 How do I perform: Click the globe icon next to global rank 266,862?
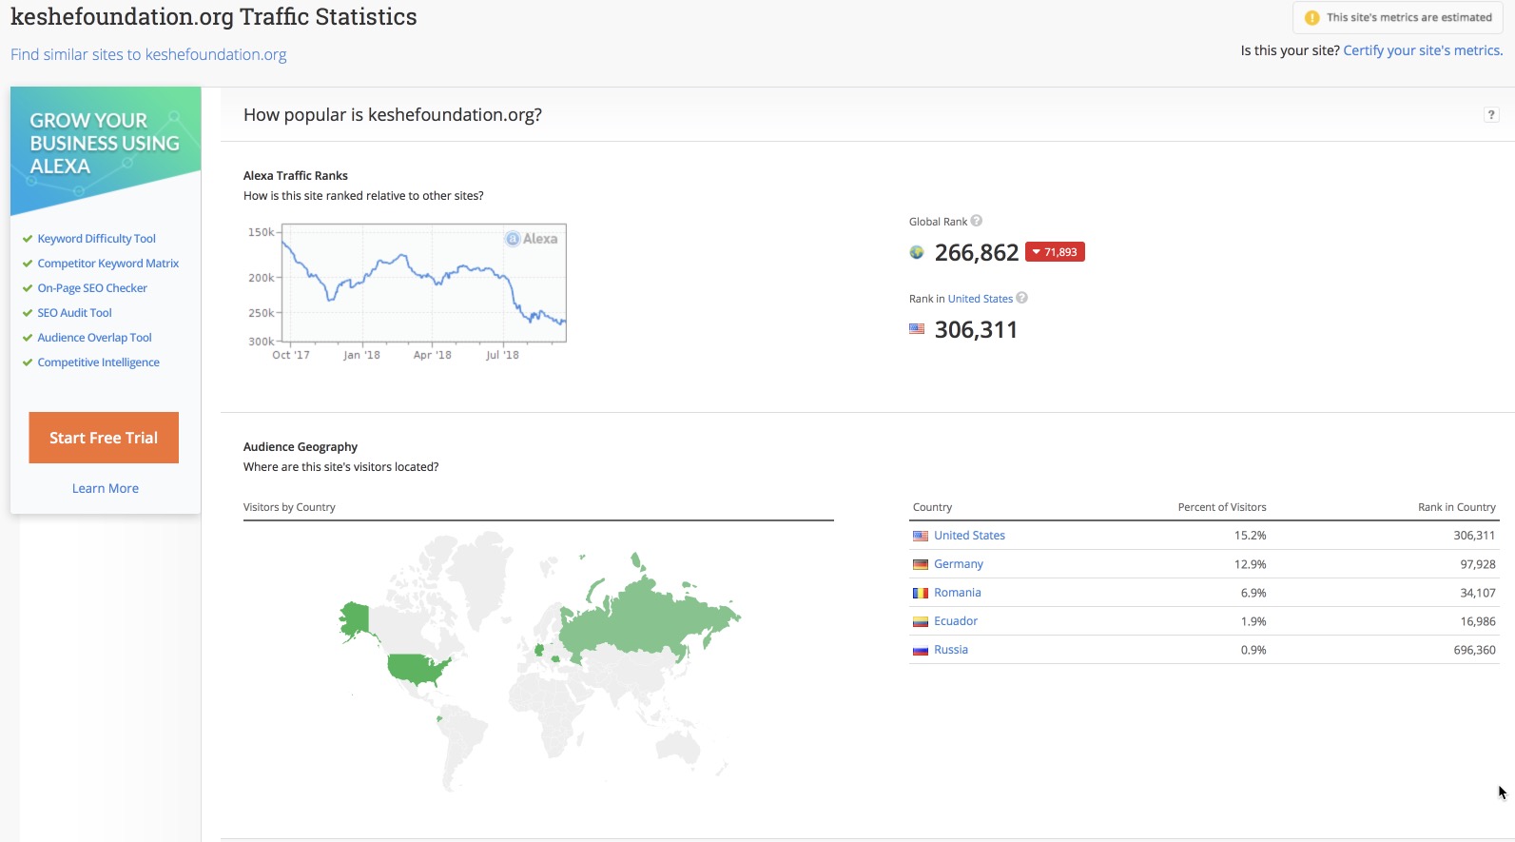pyautogui.click(x=917, y=252)
